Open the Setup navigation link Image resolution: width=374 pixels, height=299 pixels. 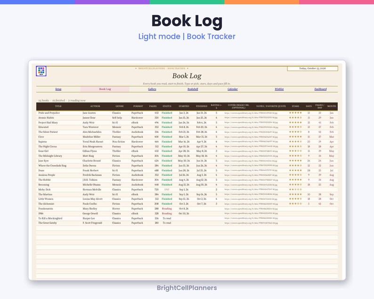pos(58,89)
